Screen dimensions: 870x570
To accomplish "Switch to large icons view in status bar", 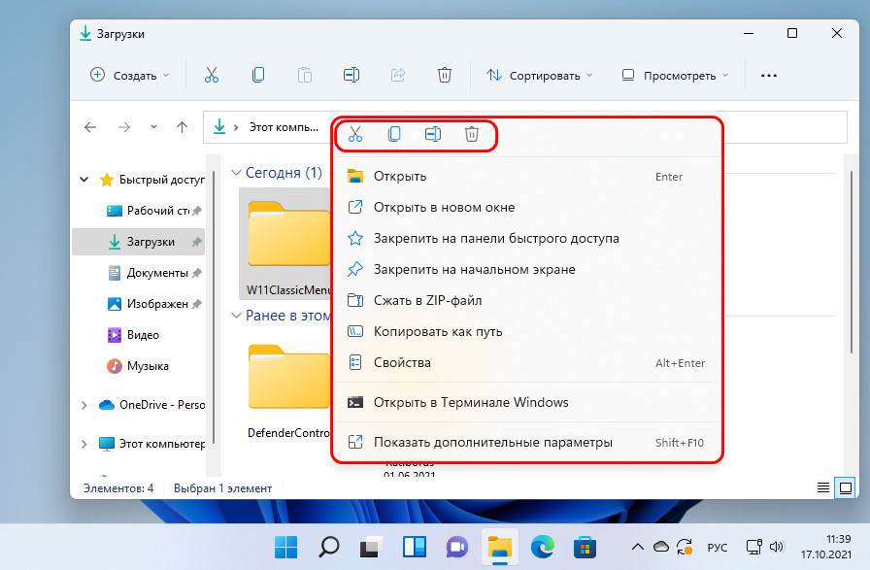I will pyautogui.click(x=845, y=487).
